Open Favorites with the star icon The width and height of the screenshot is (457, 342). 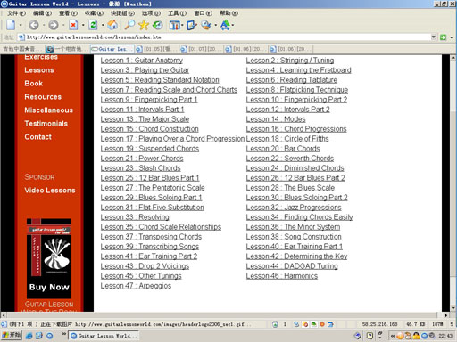click(x=144, y=25)
